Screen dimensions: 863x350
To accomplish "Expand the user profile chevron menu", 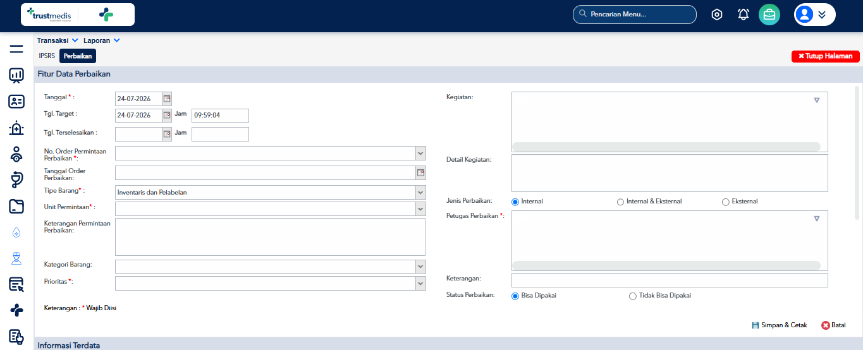I will click(x=822, y=15).
